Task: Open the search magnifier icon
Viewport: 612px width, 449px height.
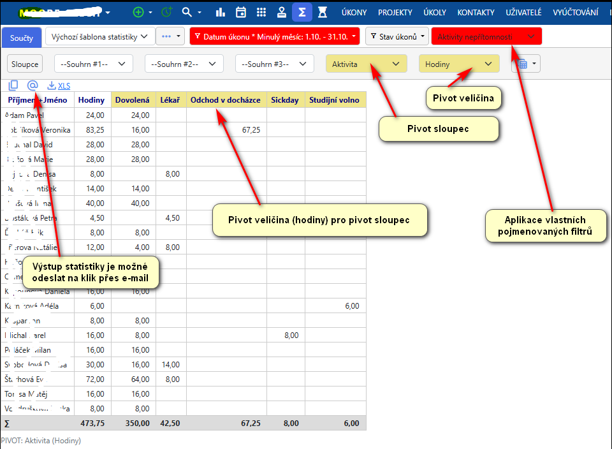Action: pos(187,12)
